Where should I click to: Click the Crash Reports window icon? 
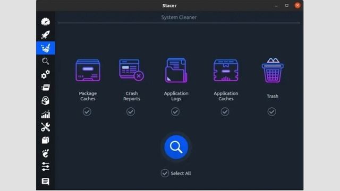(x=131, y=70)
